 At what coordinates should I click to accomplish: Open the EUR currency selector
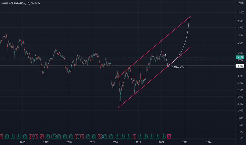coord(241,3)
